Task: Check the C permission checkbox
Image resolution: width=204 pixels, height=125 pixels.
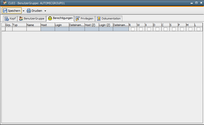Action: [166, 29]
